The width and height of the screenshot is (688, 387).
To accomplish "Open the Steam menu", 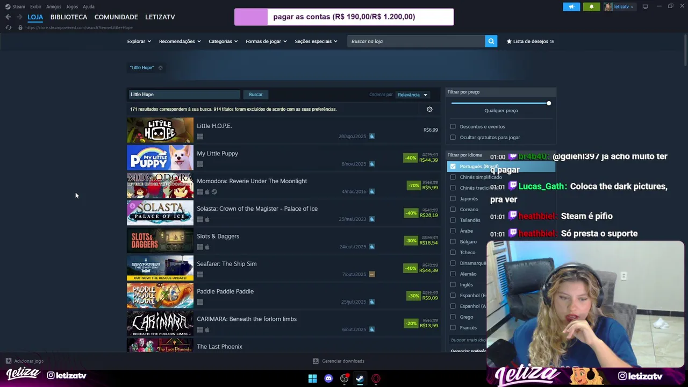I will point(15,6).
